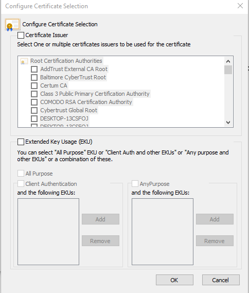Image resolution: width=249 pixels, height=293 pixels.
Task: Tick the AnyPurpose checkbox
Action: tap(135, 184)
